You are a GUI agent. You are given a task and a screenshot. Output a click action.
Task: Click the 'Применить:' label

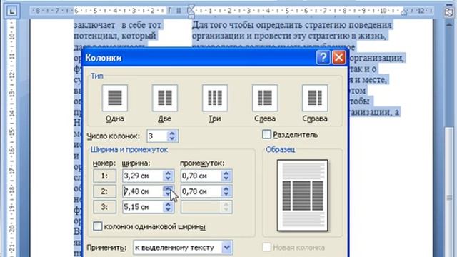click(x=106, y=248)
